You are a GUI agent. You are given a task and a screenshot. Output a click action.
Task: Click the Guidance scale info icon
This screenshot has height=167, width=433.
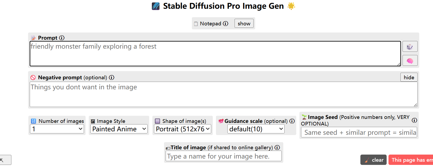pos(292,121)
